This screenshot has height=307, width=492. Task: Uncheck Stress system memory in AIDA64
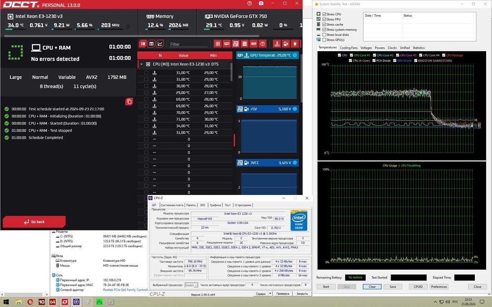pyautogui.click(x=324, y=29)
